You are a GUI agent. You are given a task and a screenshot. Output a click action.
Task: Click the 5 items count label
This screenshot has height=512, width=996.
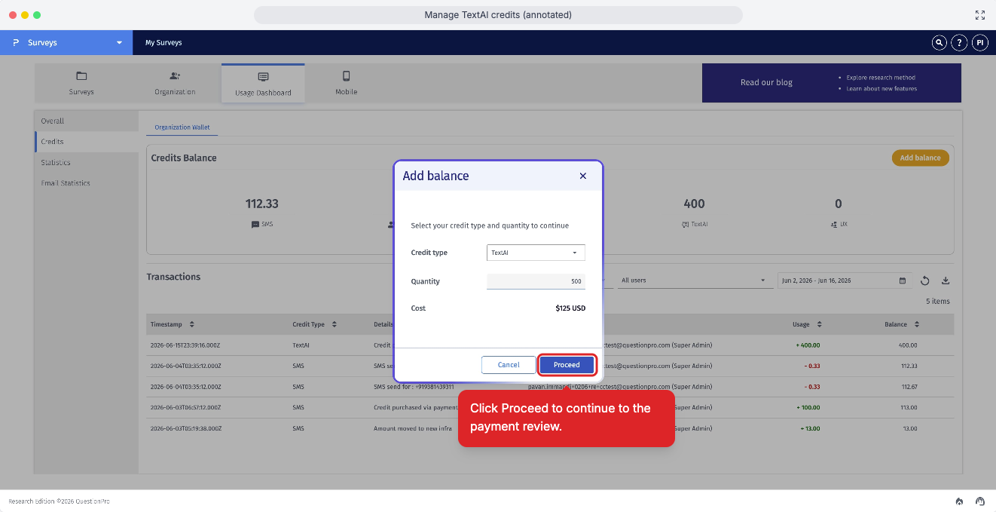938,302
